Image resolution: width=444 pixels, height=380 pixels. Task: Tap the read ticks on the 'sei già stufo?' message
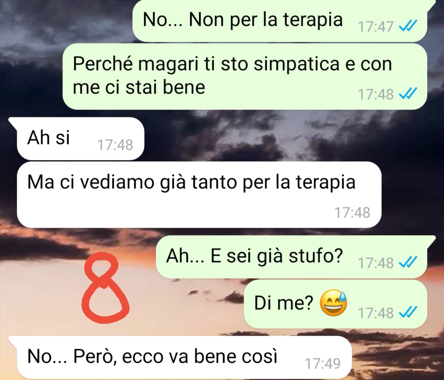[408, 262]
